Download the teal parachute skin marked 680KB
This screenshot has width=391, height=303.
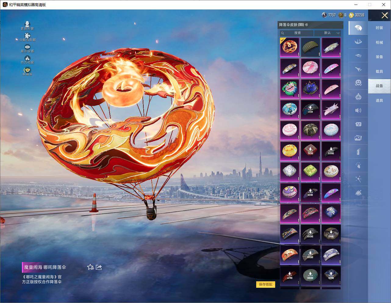point(310,276)
